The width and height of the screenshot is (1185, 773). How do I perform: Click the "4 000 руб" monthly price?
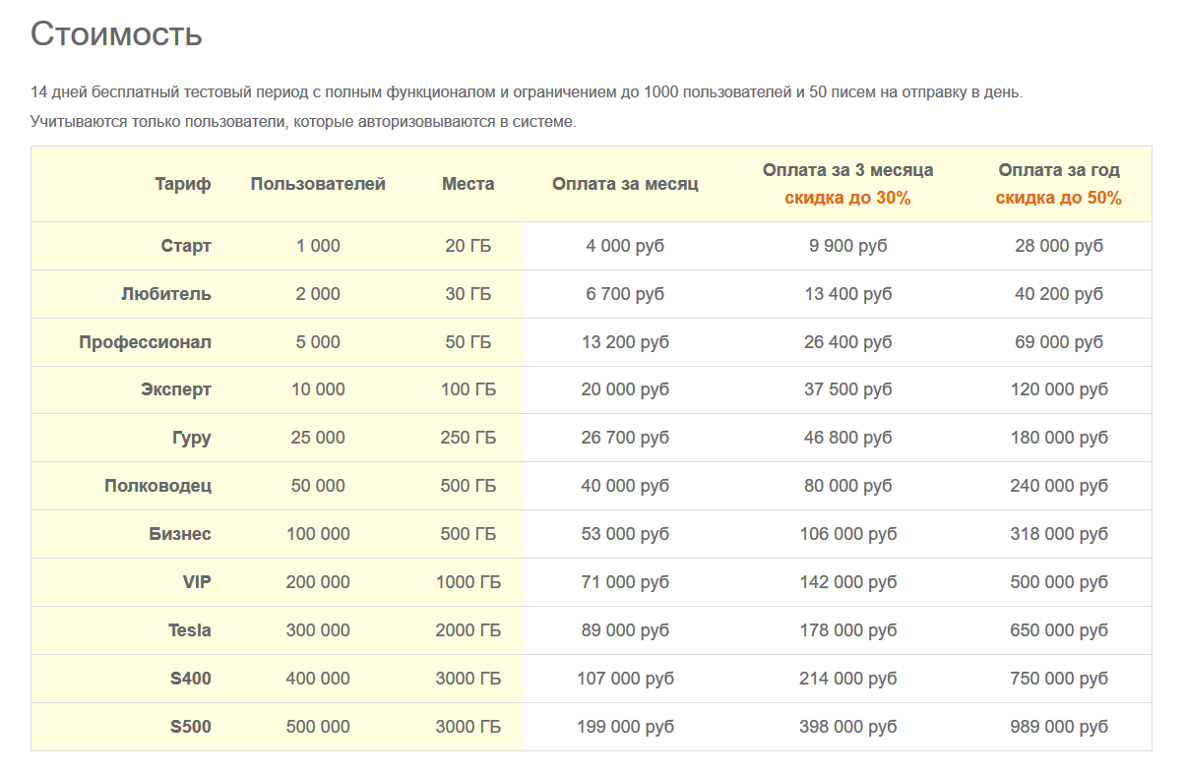point(625,246)
